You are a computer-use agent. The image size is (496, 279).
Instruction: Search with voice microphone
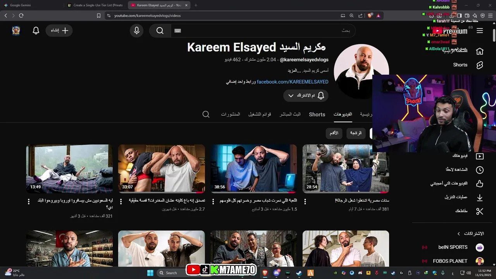(x=136, y=31)
